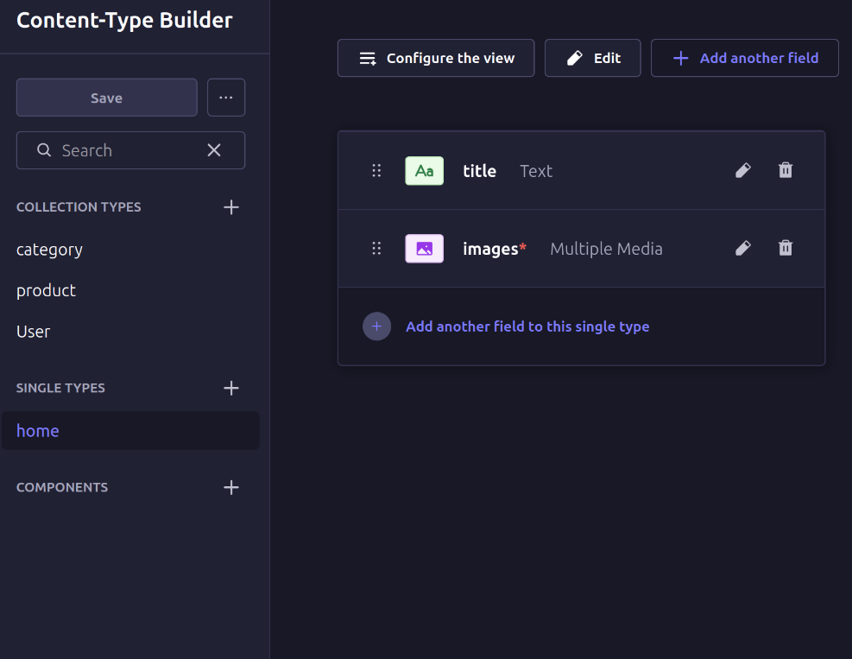Delete the title field using trash icon
Screen dimensions: 852x659
tap(786, 170)
